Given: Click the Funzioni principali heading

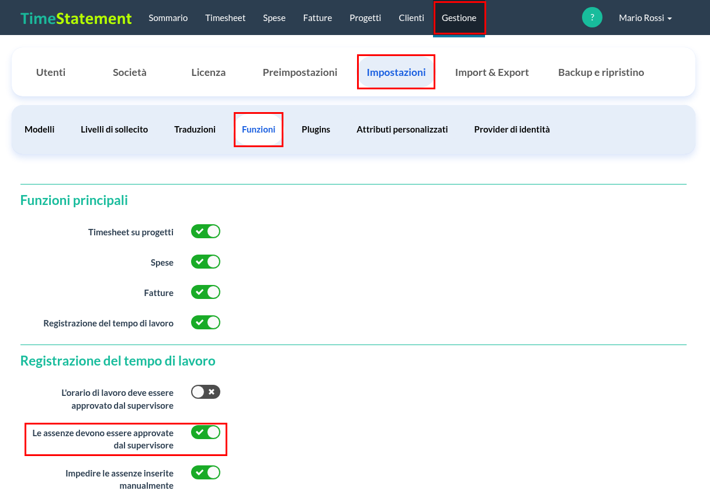Looking at the screenshot, I should pyautogui.click(x=74, y=200).
